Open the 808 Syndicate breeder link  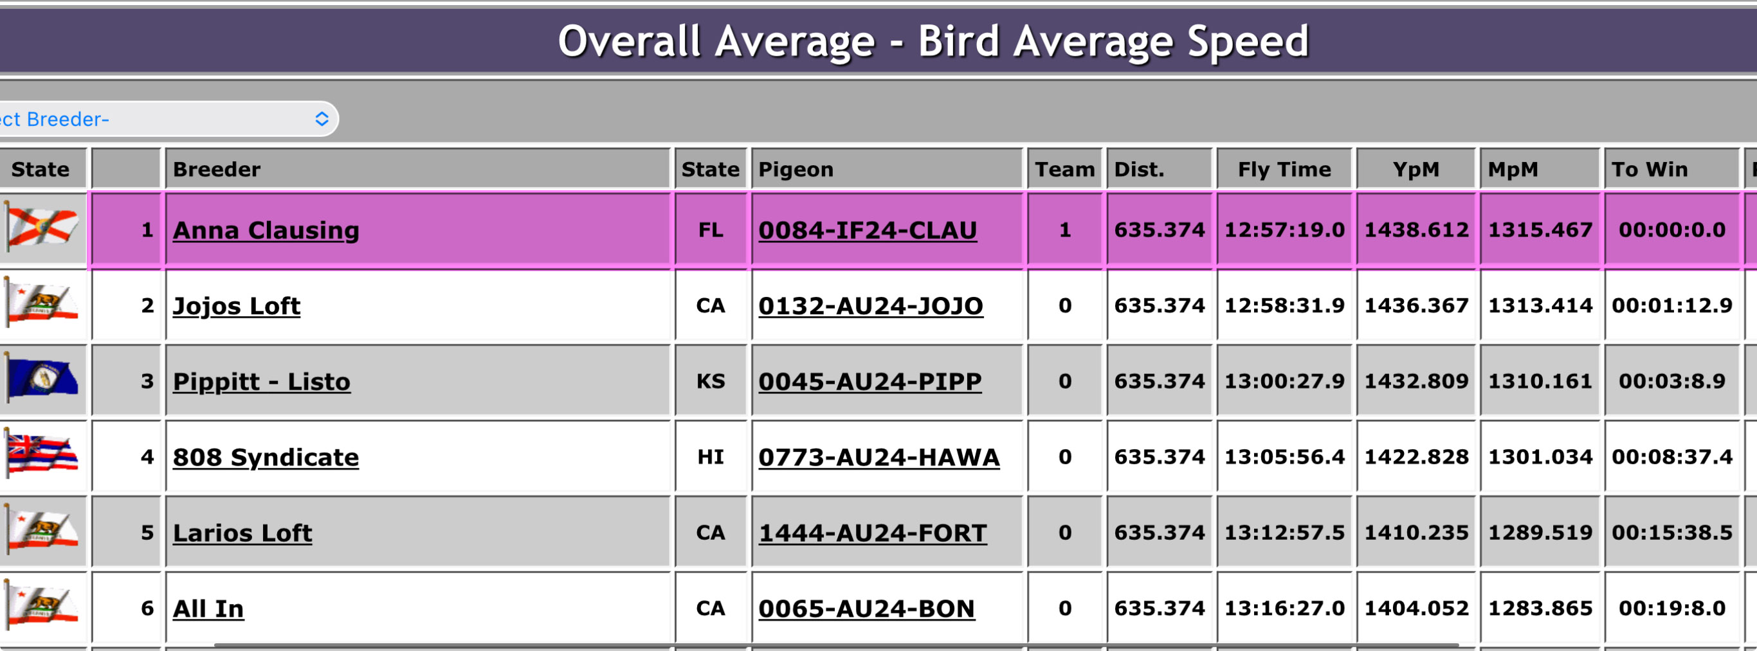point(266,458)
